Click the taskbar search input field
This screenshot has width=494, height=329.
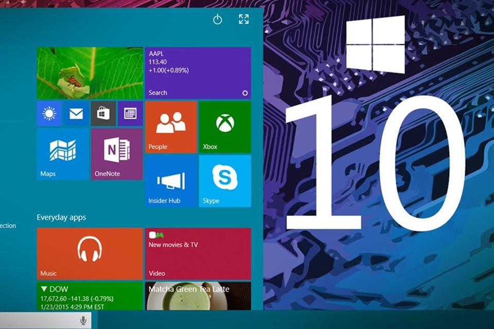pos(46,320)
